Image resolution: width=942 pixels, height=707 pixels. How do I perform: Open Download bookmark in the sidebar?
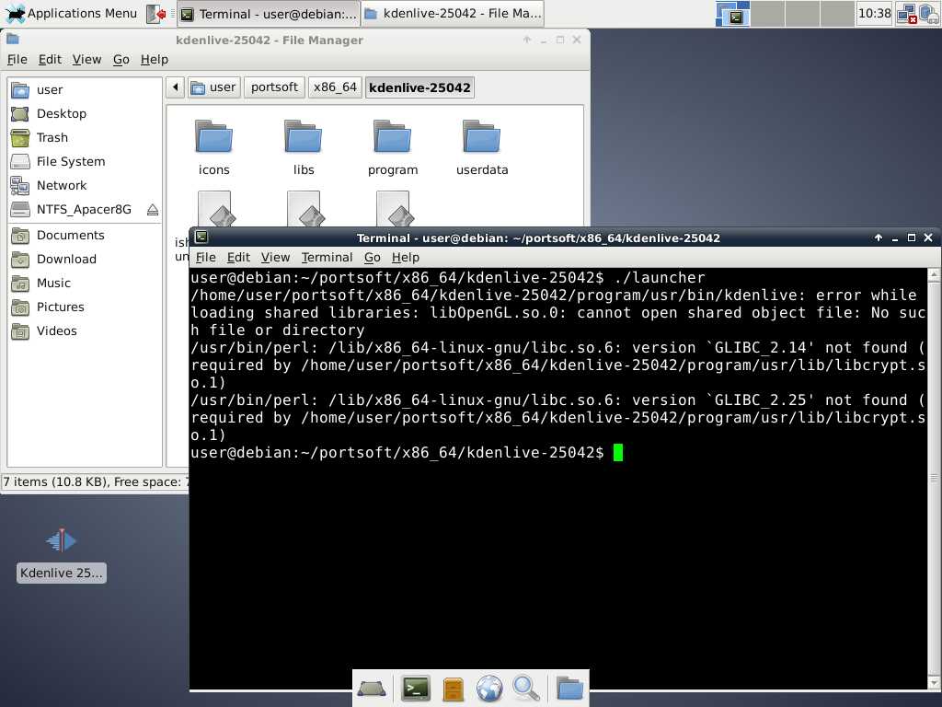pyautogui.click(x=85, y=259)
